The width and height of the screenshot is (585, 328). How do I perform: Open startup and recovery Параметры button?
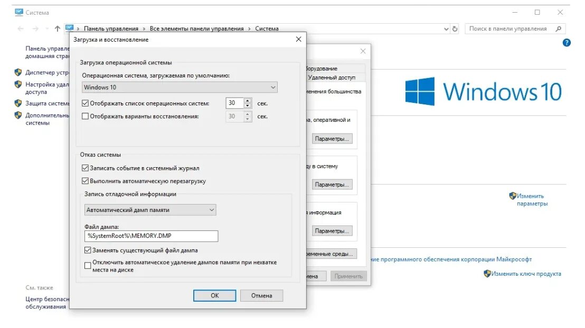click(x=332, y=231)
